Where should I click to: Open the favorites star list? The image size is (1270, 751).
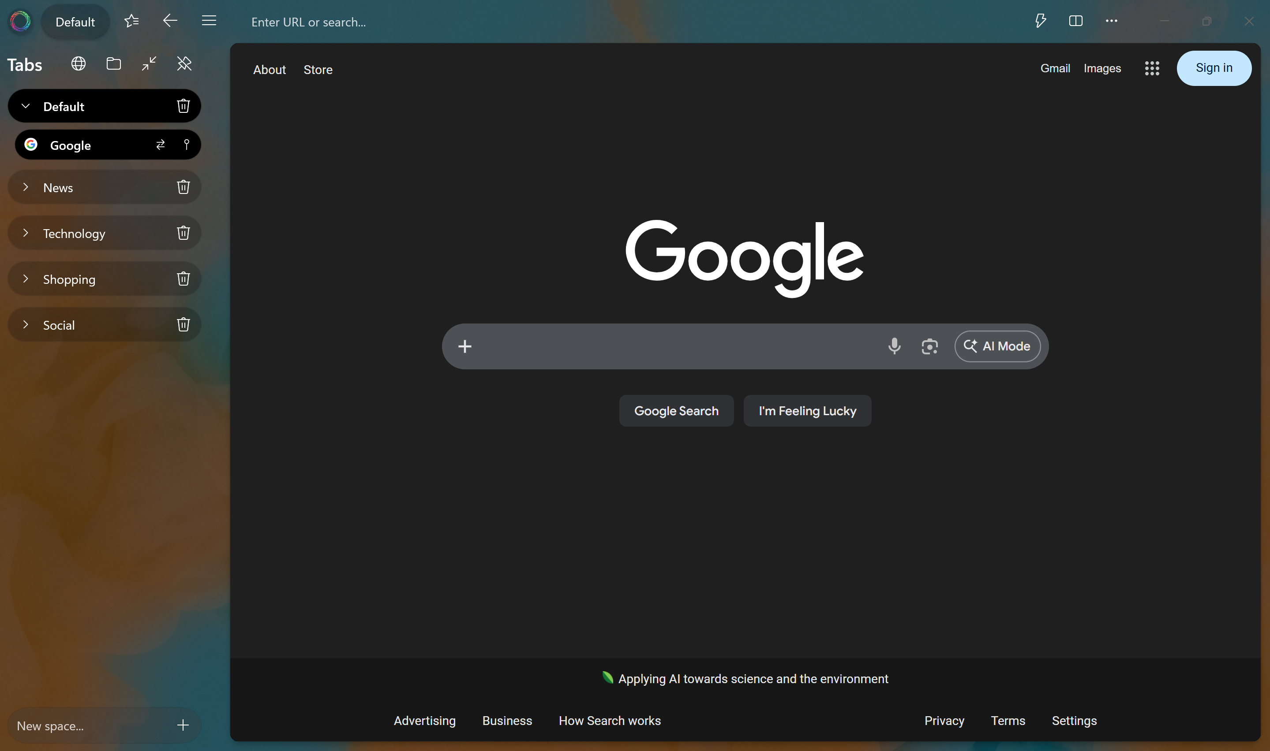(131, 21)
